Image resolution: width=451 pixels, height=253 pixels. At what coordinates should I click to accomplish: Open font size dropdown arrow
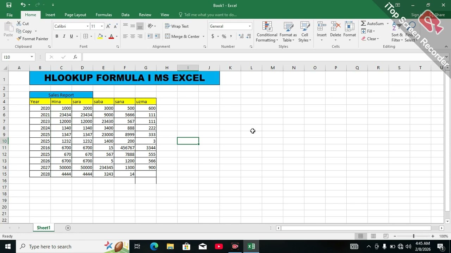click(x=102, y=26)
